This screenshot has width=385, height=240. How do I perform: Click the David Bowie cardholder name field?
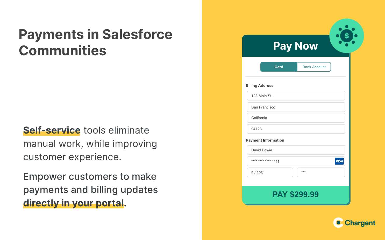coord(296,150)
